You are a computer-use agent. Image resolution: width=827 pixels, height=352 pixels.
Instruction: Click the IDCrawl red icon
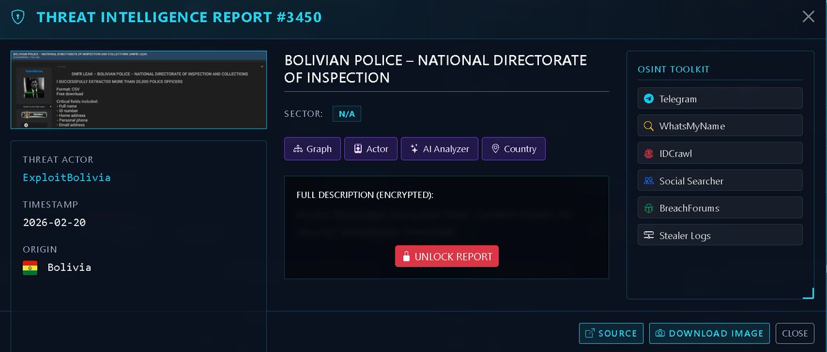[x=649, y=153]
